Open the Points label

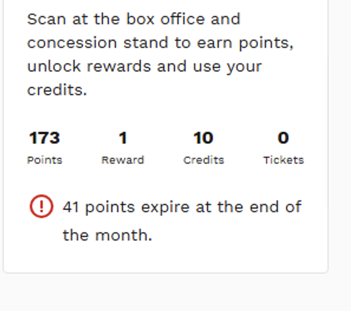44,160
